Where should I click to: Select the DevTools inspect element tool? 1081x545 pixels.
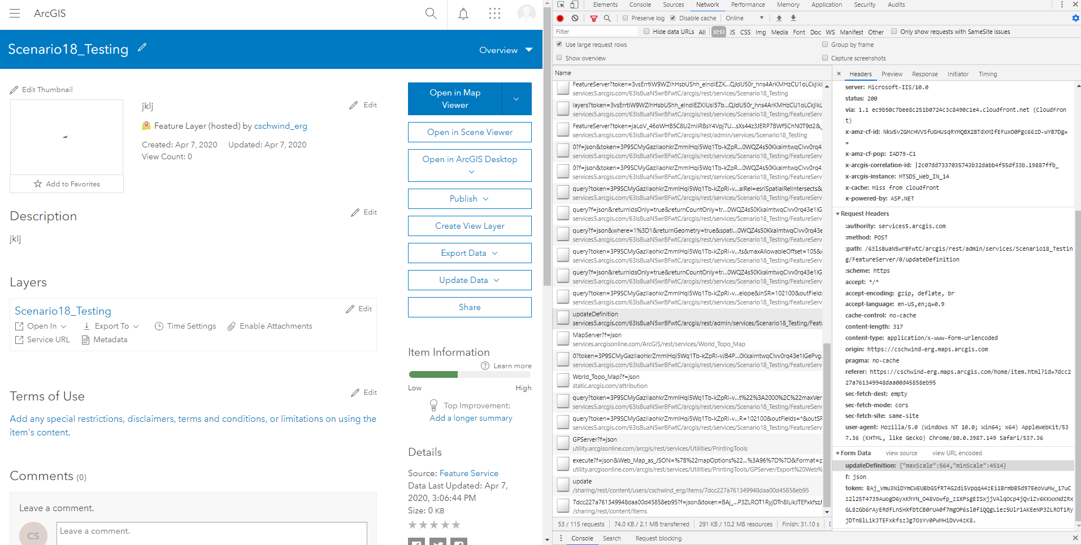[x=561, y=5]
